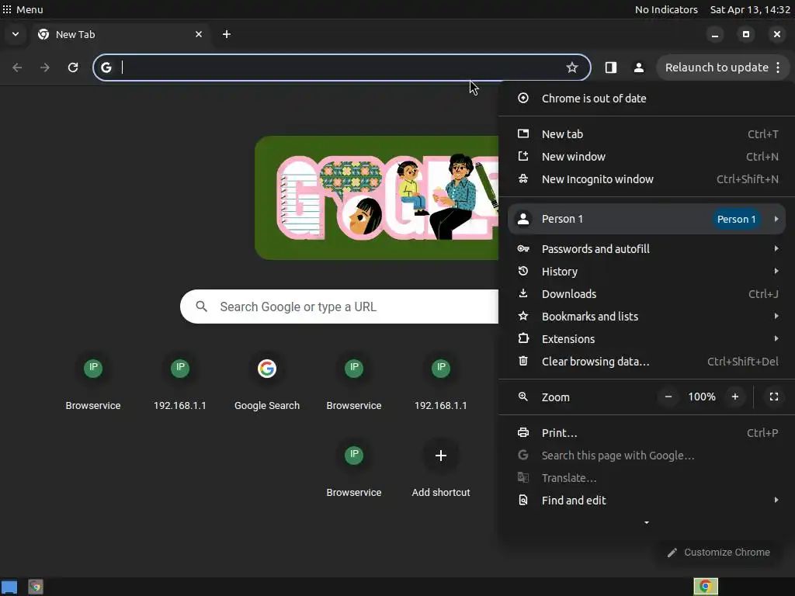
Task: Click the Chrome icon at taskbar right
Action: tap(706, 587)
